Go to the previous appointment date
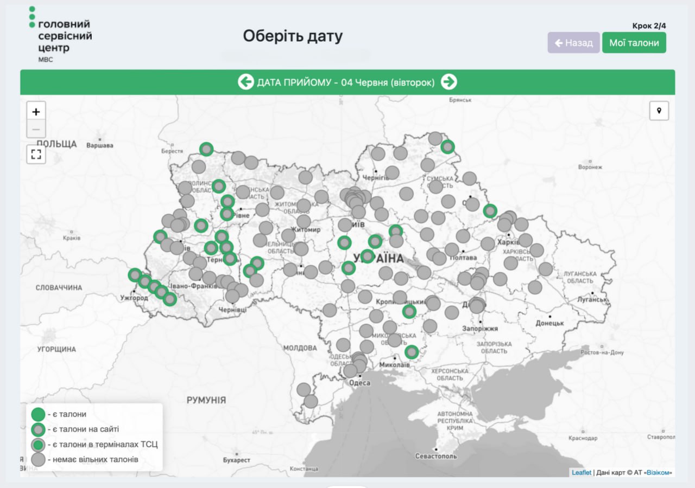 pos(245,82)
